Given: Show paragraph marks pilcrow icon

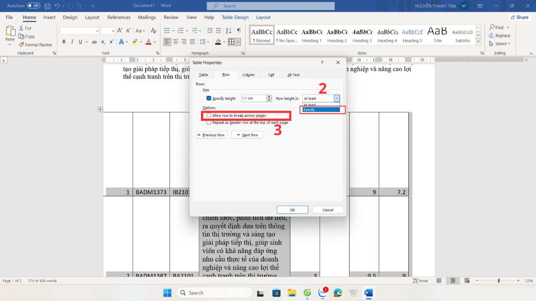Looking at the screenshot, I should (239, 31).
